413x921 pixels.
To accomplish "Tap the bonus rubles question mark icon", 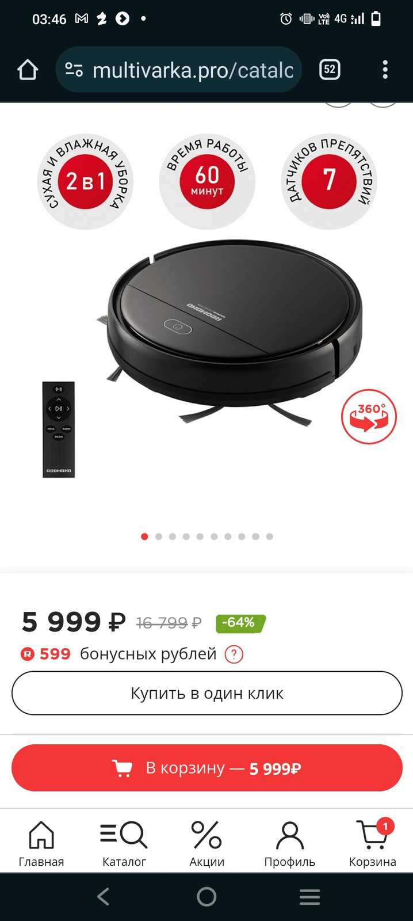I will point(234,654).
